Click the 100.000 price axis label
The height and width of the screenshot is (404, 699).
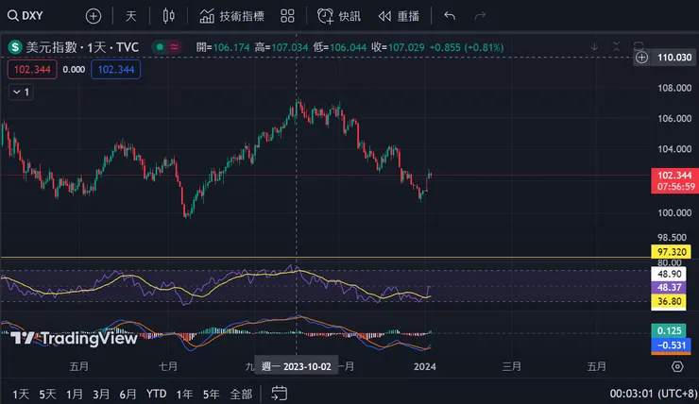[x=674, y=213]
